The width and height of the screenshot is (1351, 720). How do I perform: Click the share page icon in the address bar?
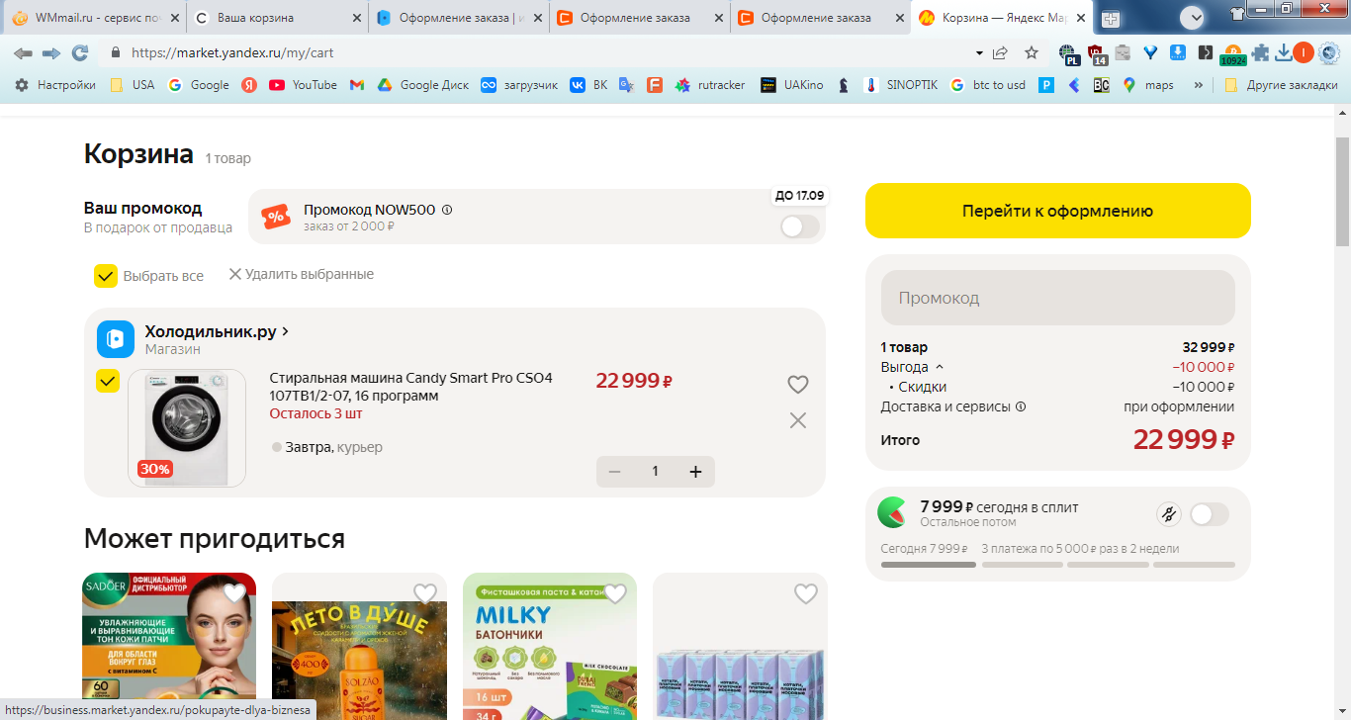point(1001,52)
